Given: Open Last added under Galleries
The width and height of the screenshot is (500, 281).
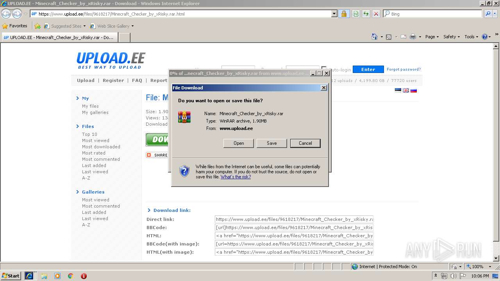Looking at the screenshot, I should (x=94, y=212).
